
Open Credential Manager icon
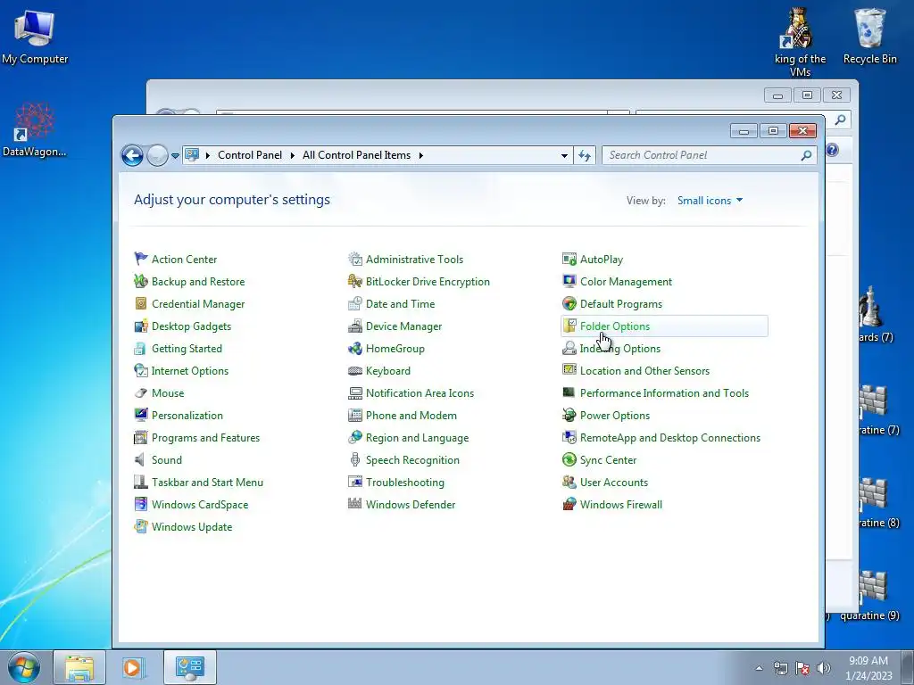tap(141, 303)
